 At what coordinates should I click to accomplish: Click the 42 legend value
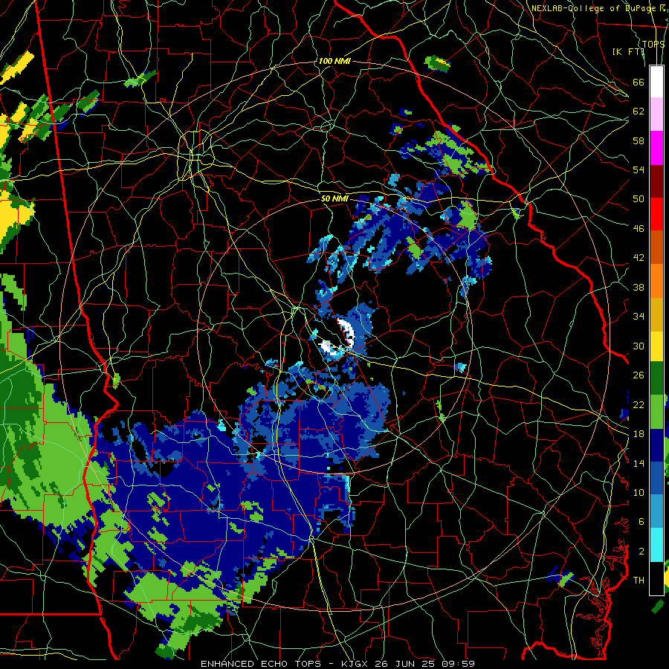(x=639, y=258)
